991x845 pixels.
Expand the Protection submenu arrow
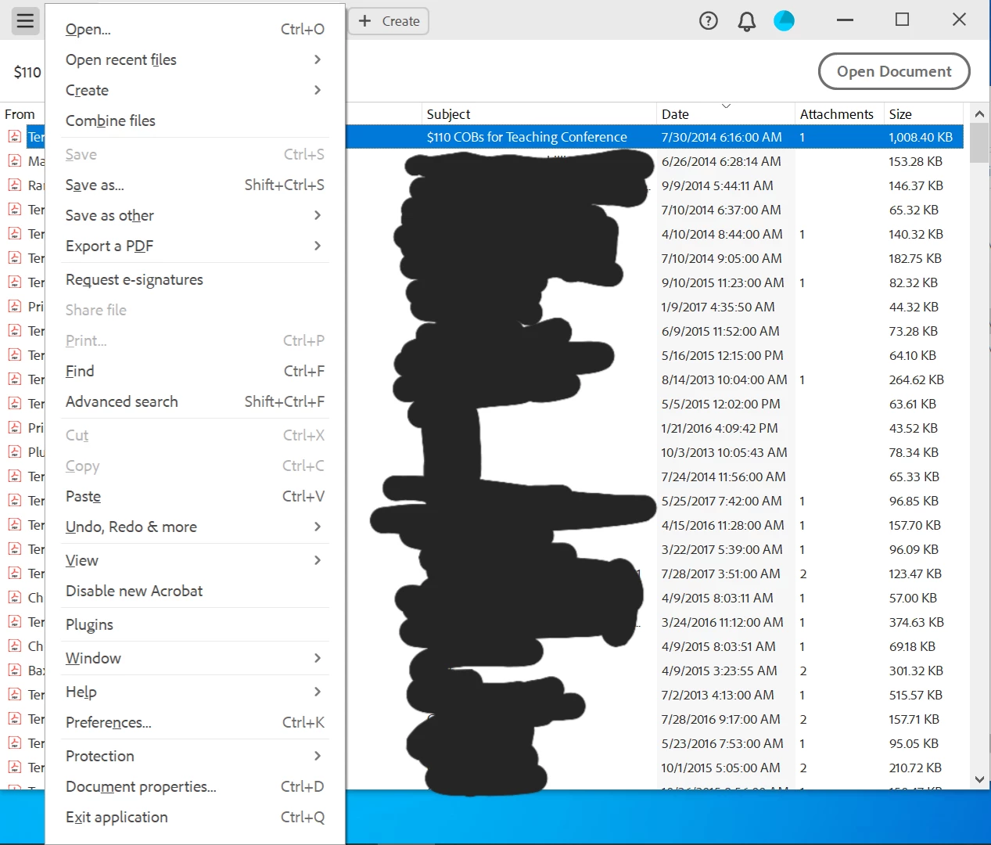[x=317, y=756]
